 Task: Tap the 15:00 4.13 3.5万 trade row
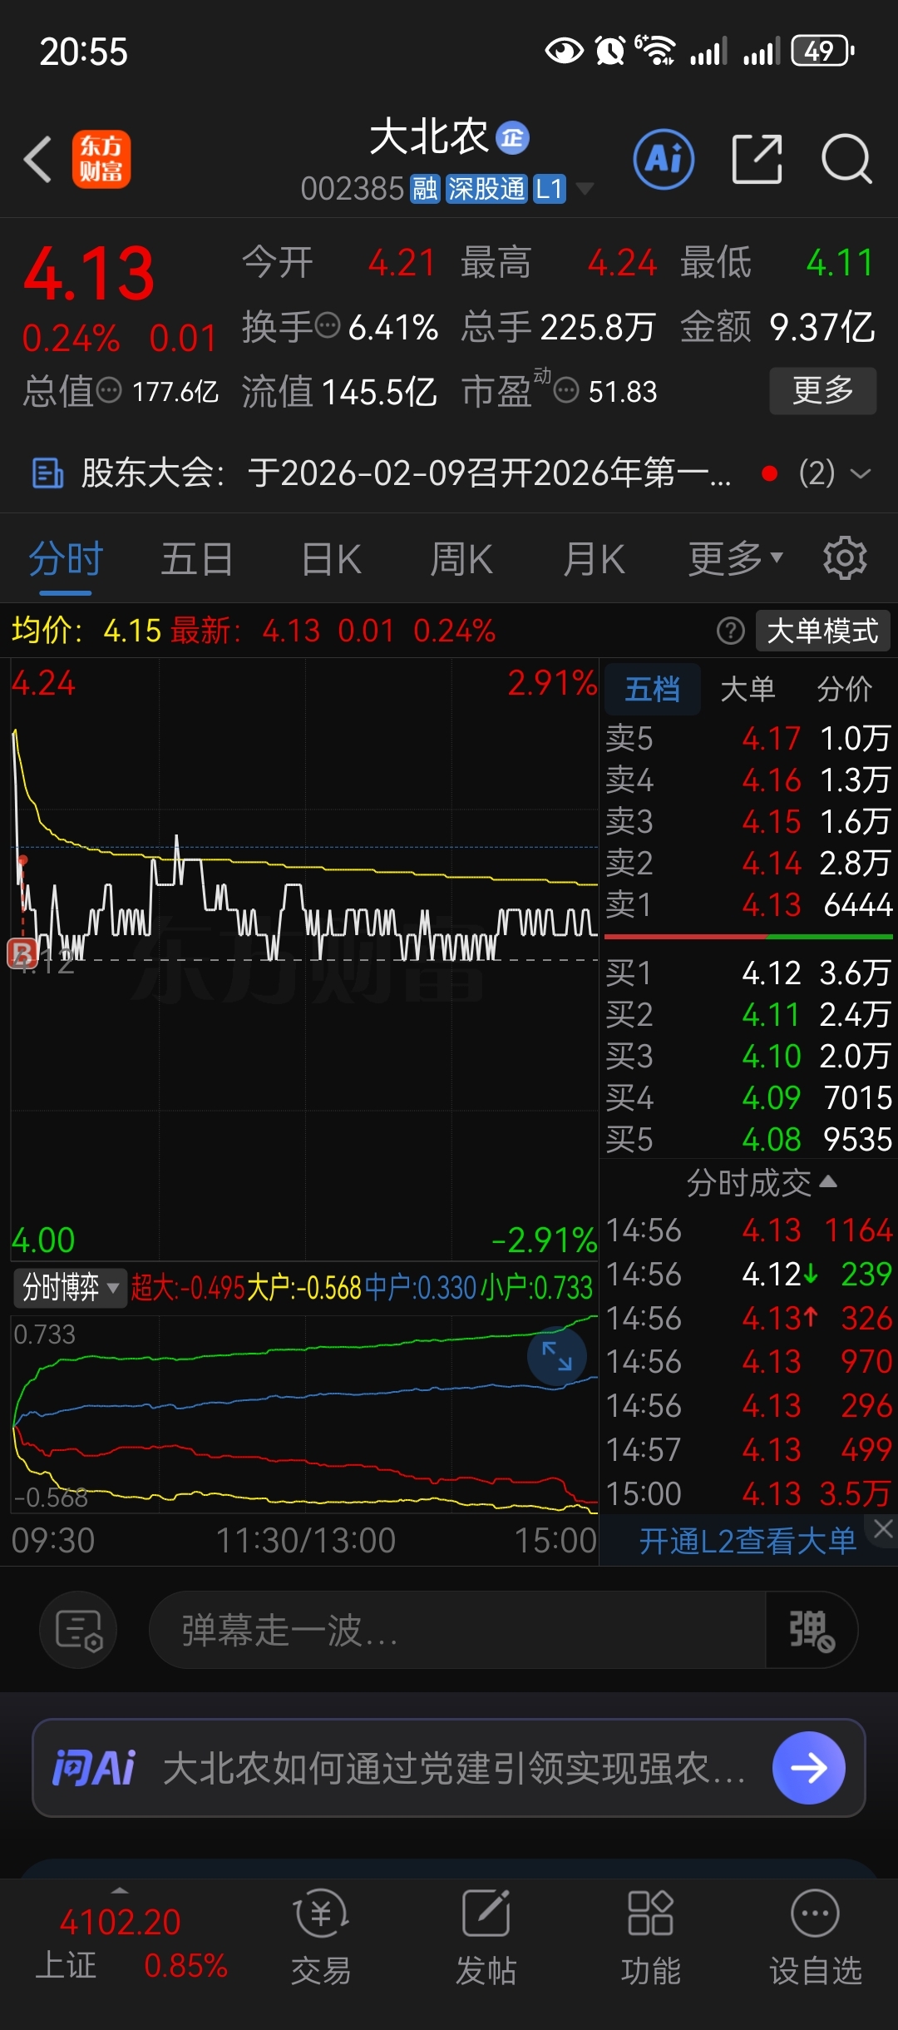(x=748, y=1493)
